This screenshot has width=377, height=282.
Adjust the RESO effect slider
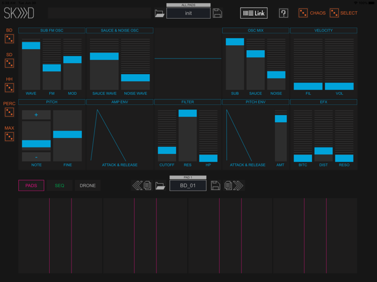[x=344, y=136]
